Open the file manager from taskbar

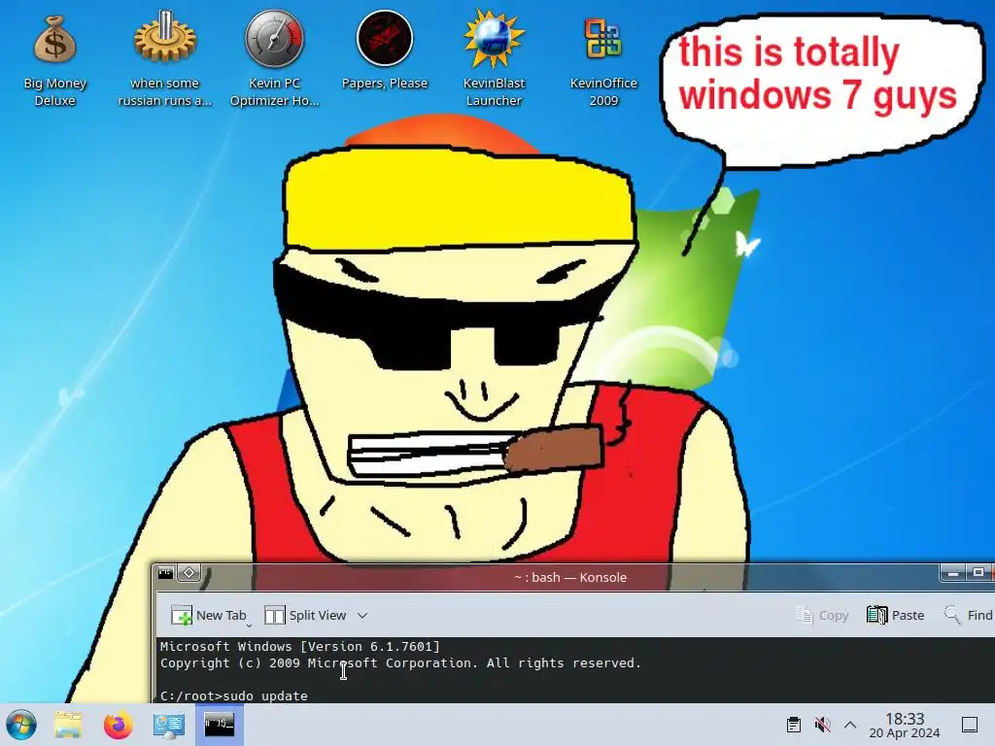(x=68, y=725)
